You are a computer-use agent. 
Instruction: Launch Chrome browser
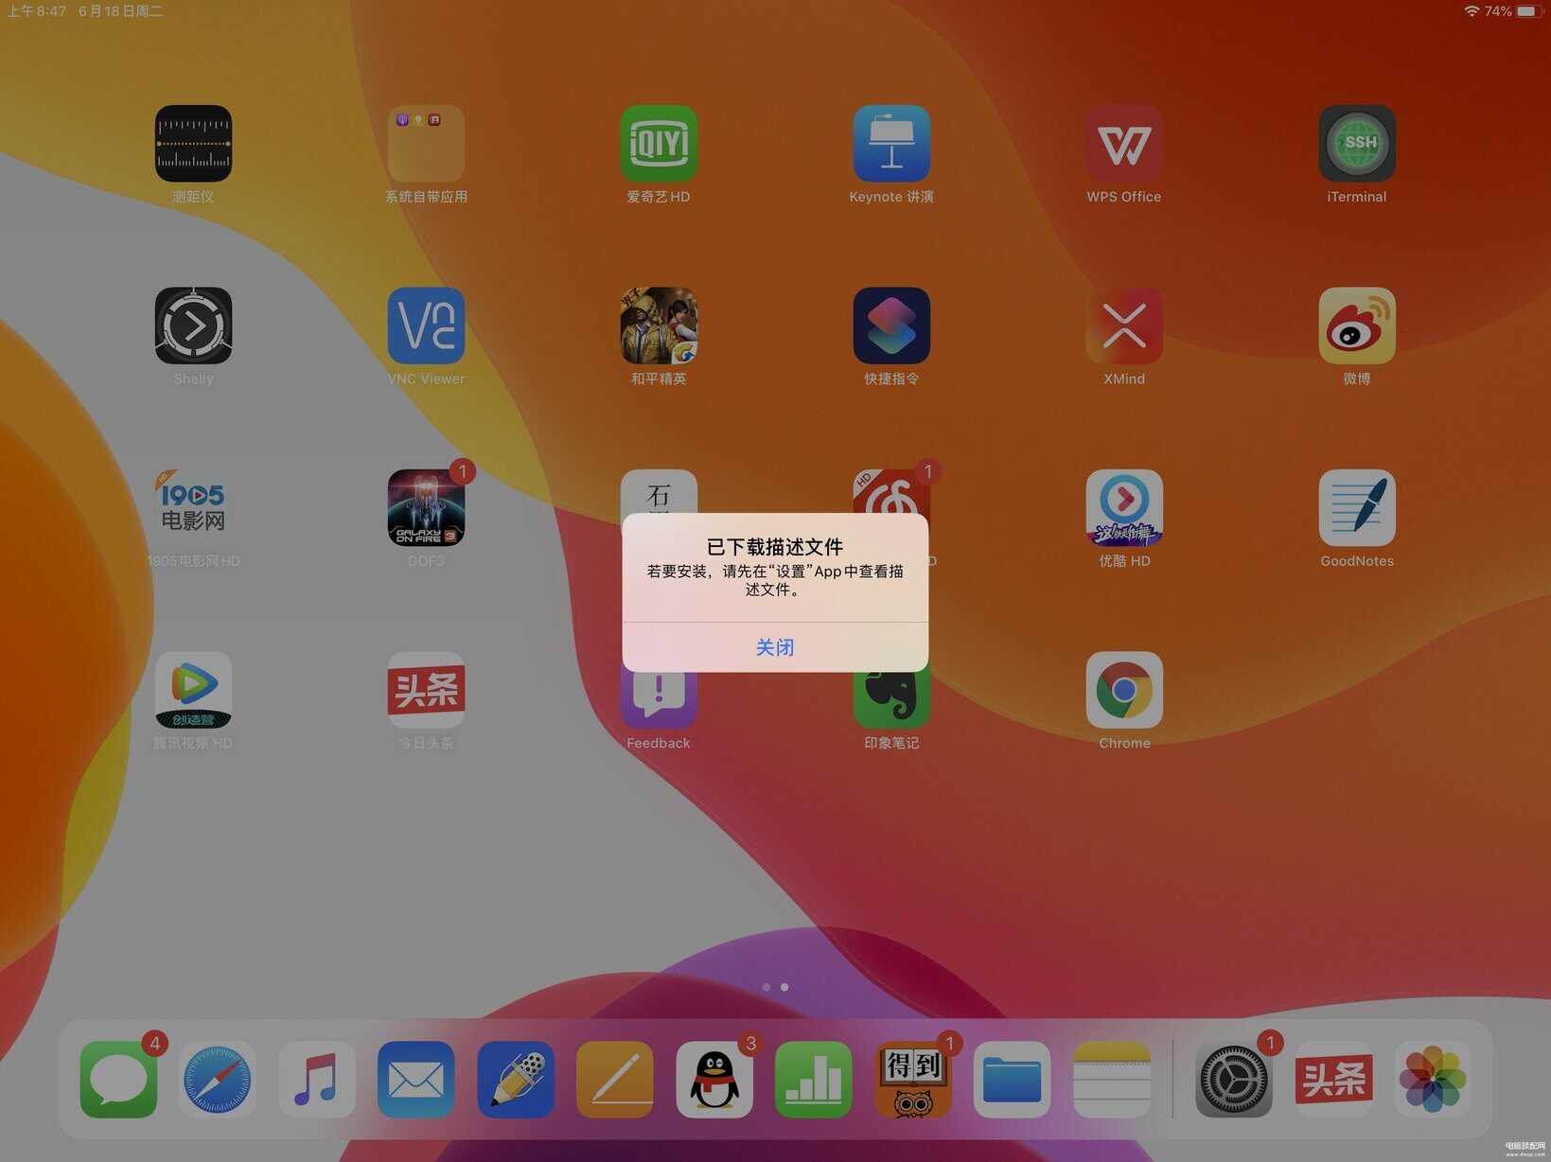[1124, 690]
